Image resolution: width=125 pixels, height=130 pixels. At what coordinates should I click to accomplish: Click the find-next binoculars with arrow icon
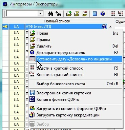click(x=58, y=14)
